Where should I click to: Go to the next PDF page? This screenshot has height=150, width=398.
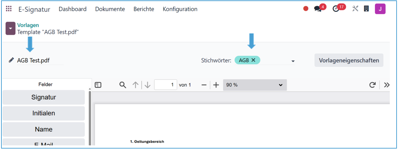tap(148, 85)
